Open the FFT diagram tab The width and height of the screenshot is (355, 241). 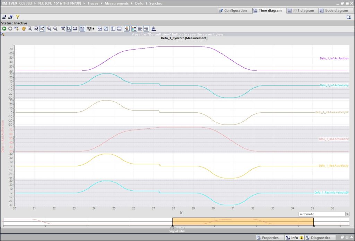tap(303, 10)
